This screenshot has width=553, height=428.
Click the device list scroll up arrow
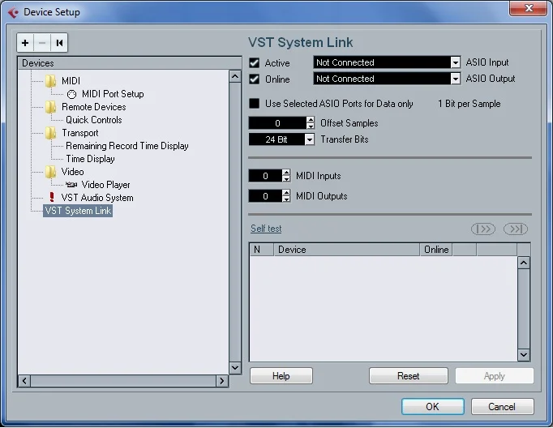524,263
